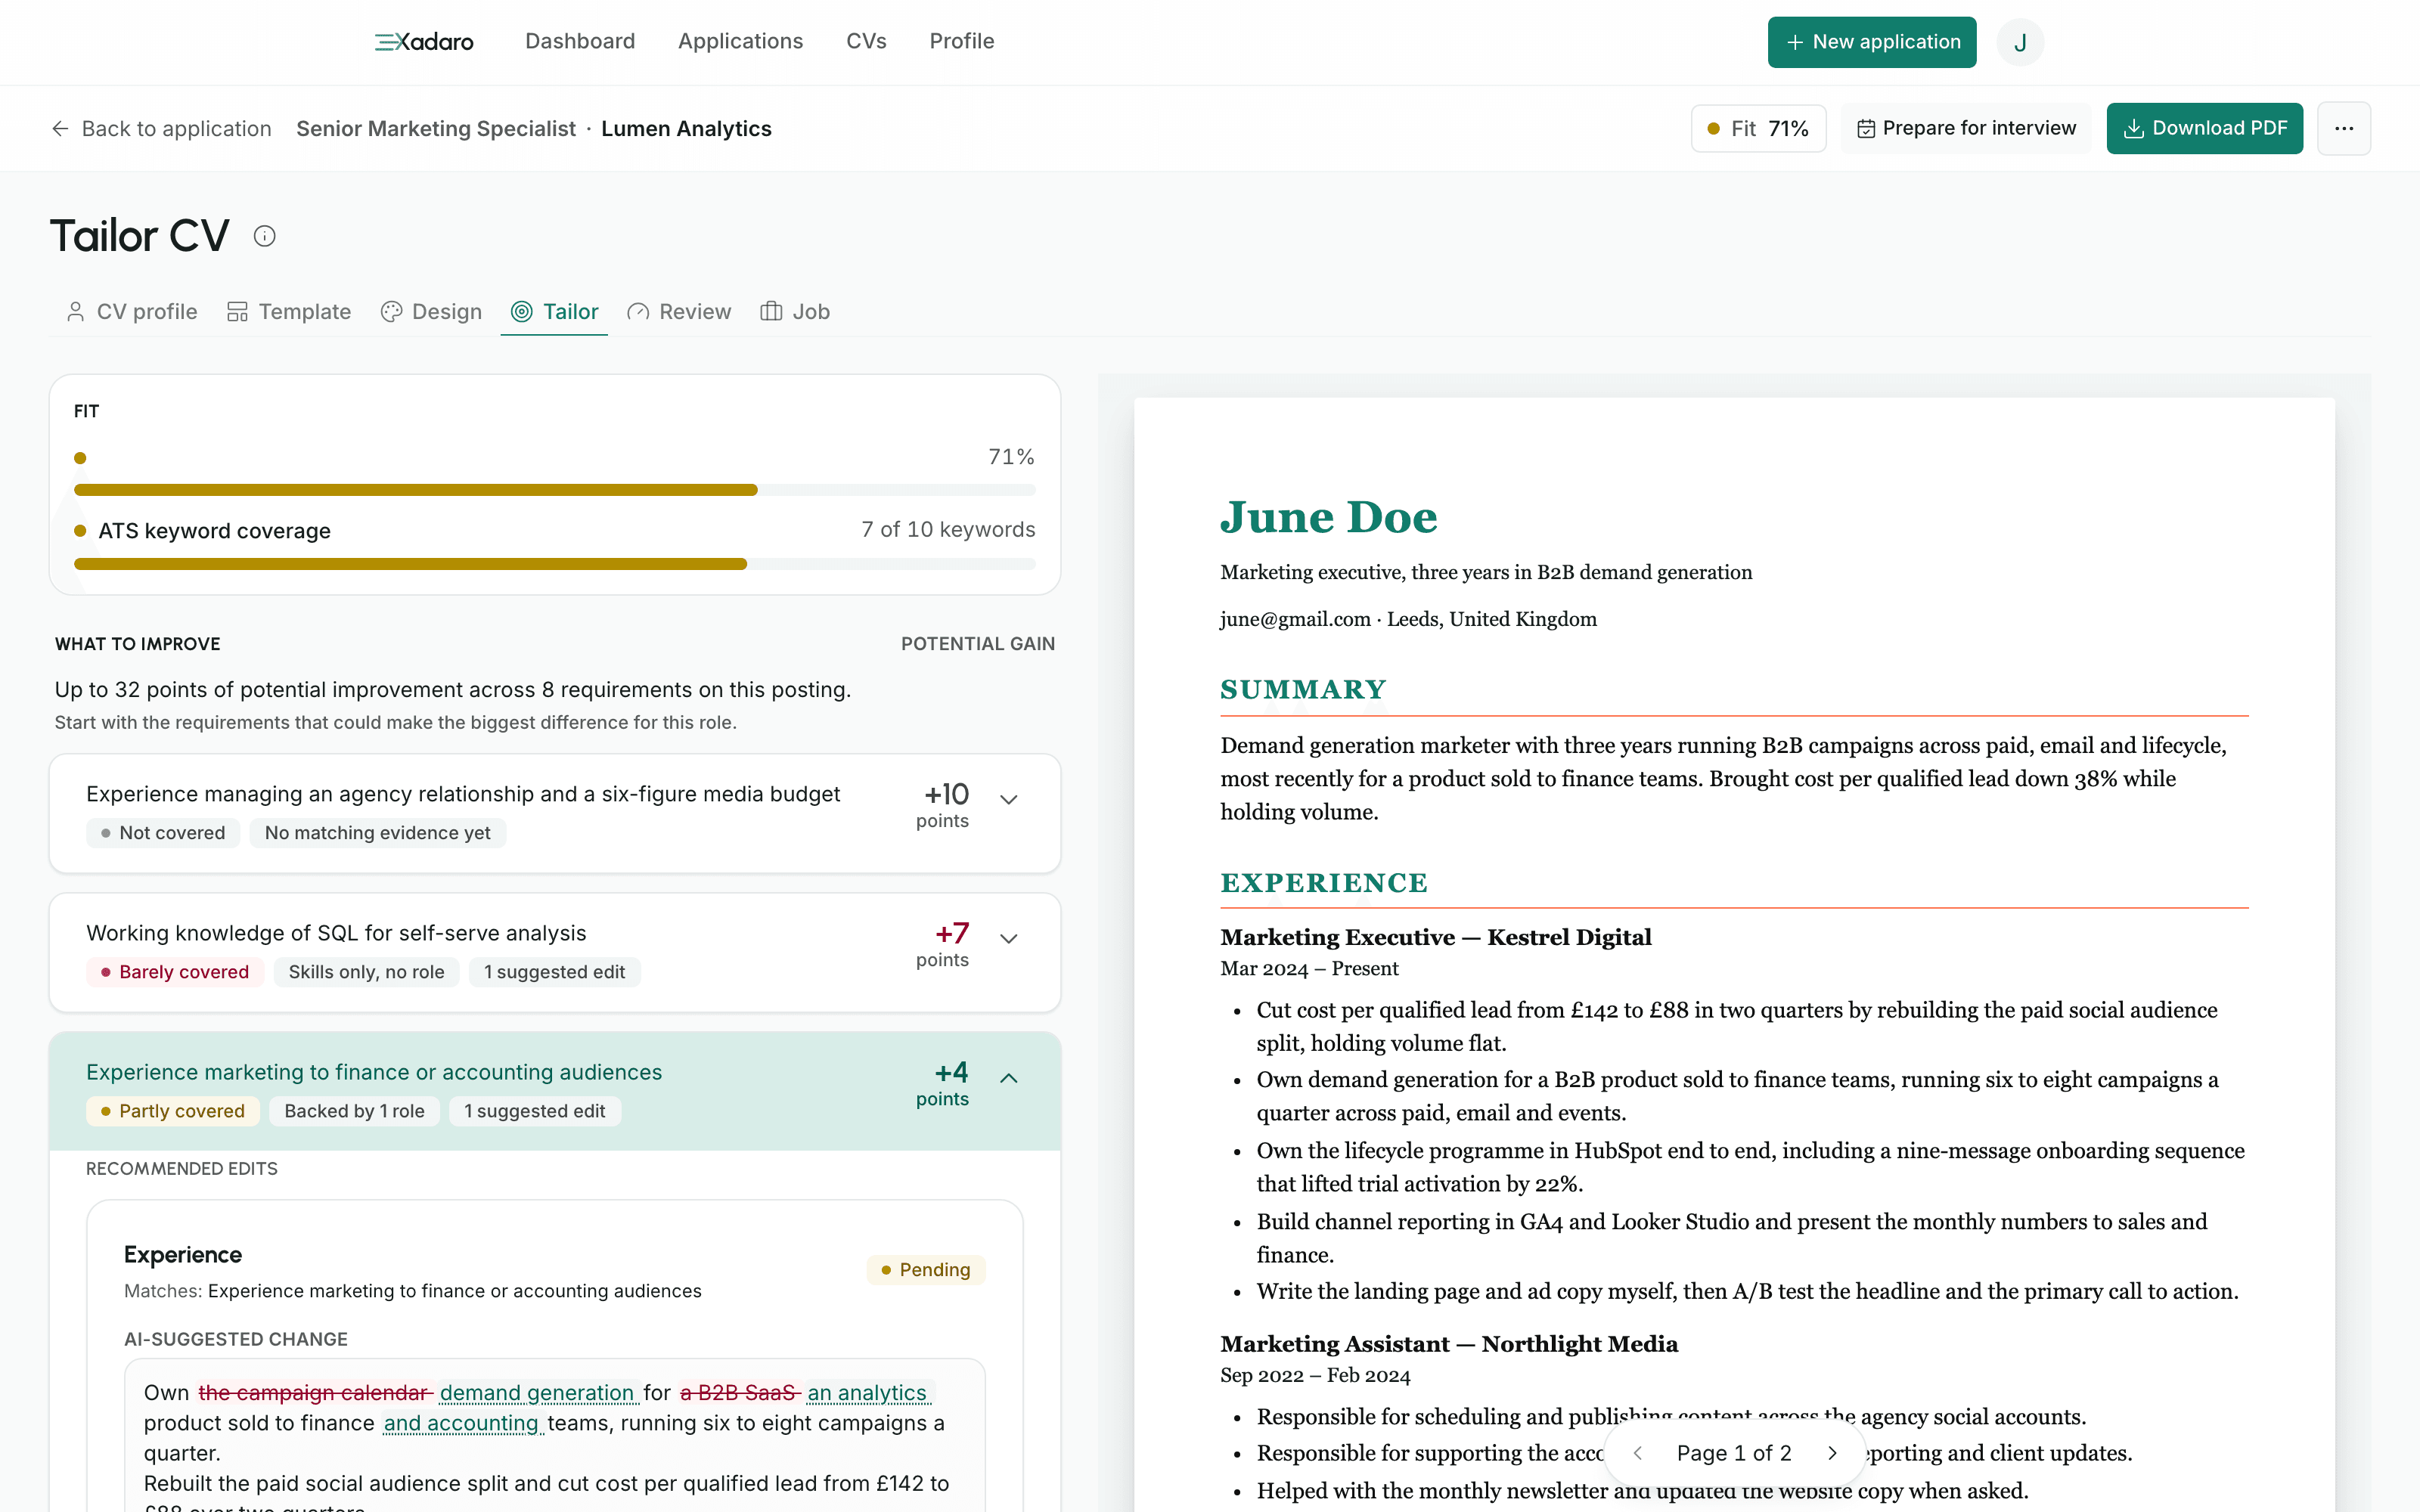
Task: Click the 'Lumen Analytics' company name
Action: pos(686,129)
